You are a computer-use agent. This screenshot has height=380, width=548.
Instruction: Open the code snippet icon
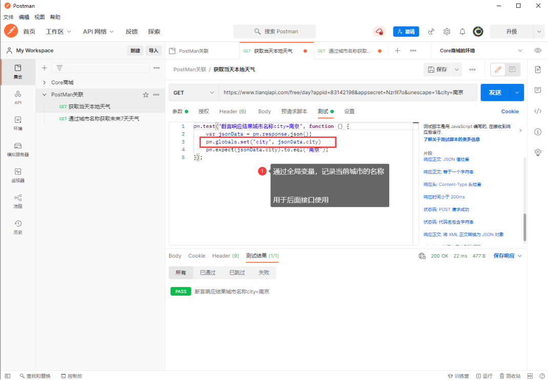[x=538, y=111]
